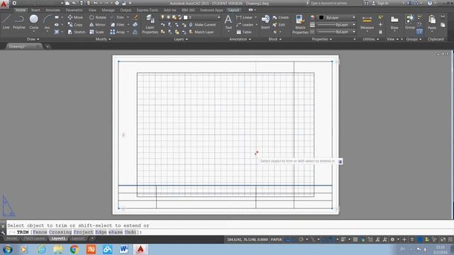Screen dimensions: 454x255
Task: Choose the Move tool
Action: coord(75,17)
